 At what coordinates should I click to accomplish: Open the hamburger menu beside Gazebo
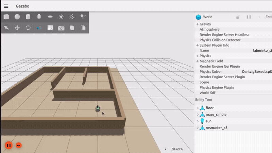6,6
